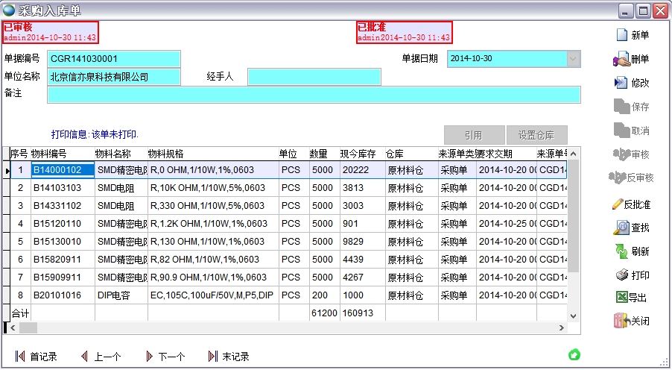Click stock value 901 in row 4
The image size is (672, 370).
coord(362,224)
